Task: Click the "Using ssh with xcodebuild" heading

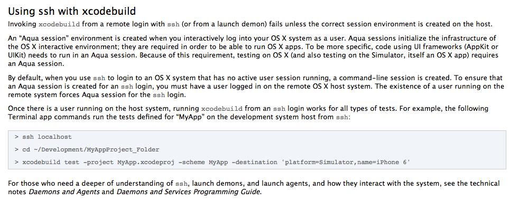Action: (72, 12)
